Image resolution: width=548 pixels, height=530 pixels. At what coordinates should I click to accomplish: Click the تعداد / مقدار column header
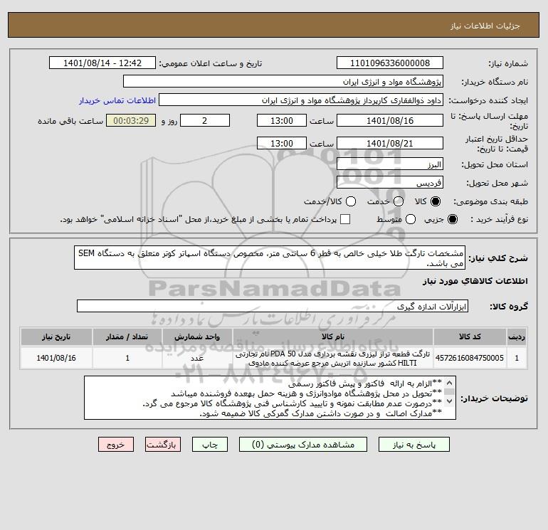point(127,336)
